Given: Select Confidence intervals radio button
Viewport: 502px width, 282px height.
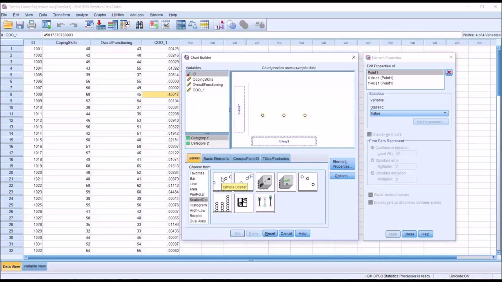Looking at the screenshot, I should point(373,148).
